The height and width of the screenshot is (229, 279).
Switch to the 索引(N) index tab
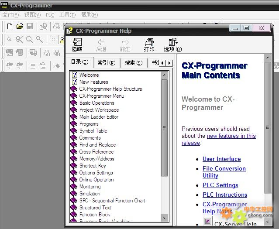[107, 62]
